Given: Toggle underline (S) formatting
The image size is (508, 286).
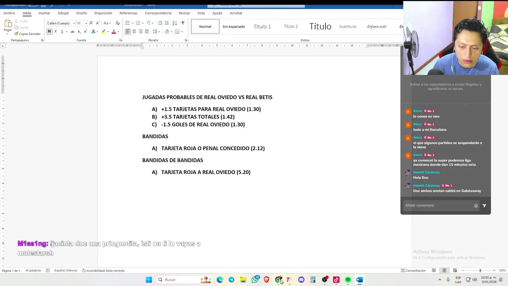Looking at the screenshot, I should [x=62, y=31].
